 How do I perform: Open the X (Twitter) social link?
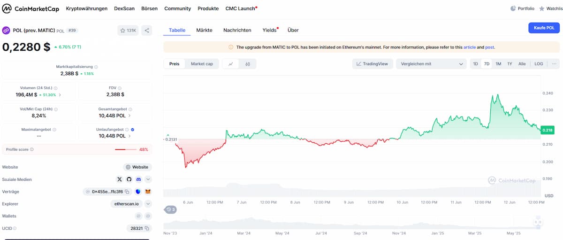click(120, 179)
